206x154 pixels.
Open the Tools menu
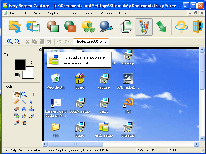[88, 13]
